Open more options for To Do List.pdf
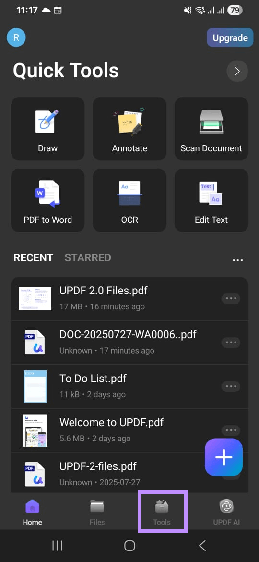The width and height of the screenshot is (259, 562). [231, 386]
